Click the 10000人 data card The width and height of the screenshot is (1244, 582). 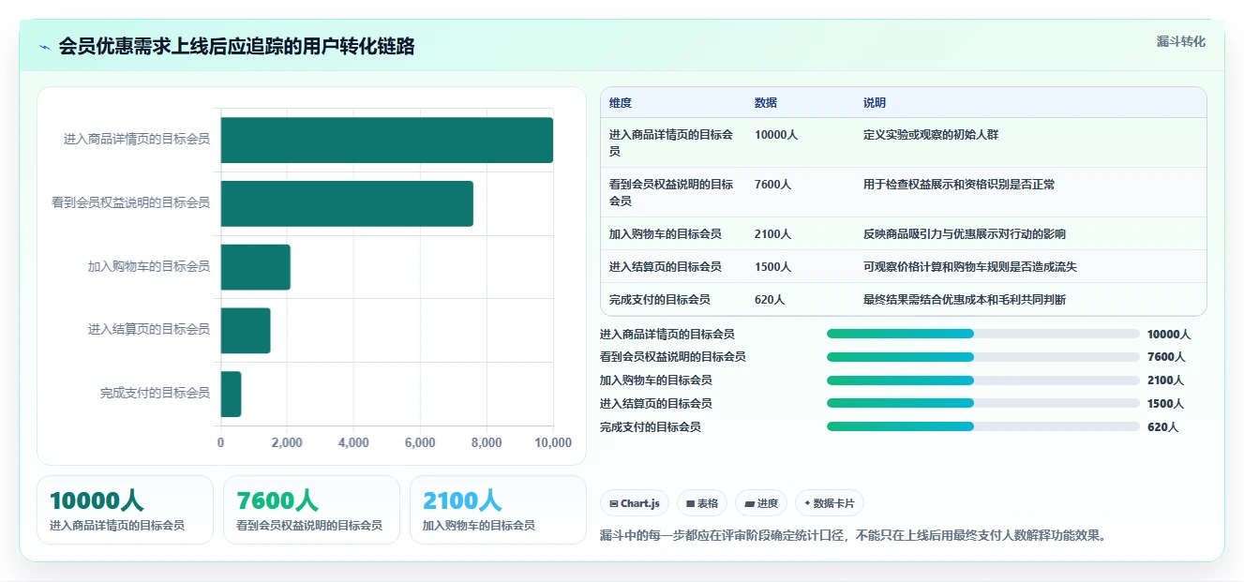coord(125,510)
